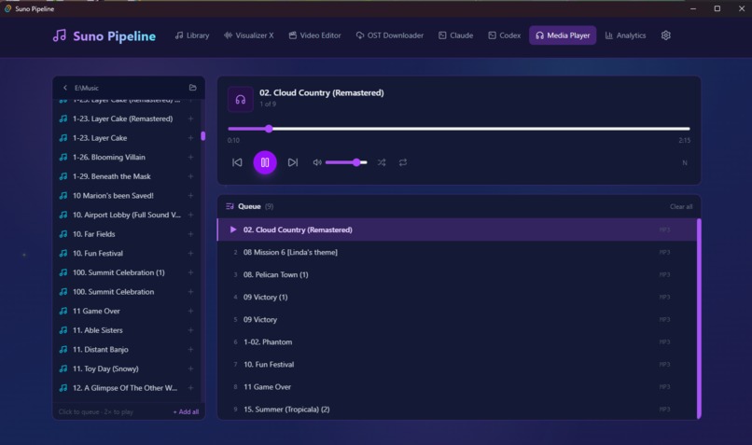
Task: Add 100. Summit Celebration (1) with plus
Action: (190, 271)
